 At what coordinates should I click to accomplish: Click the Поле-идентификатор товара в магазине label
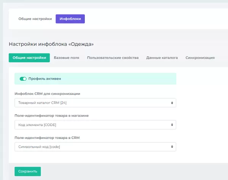(52, 116)
